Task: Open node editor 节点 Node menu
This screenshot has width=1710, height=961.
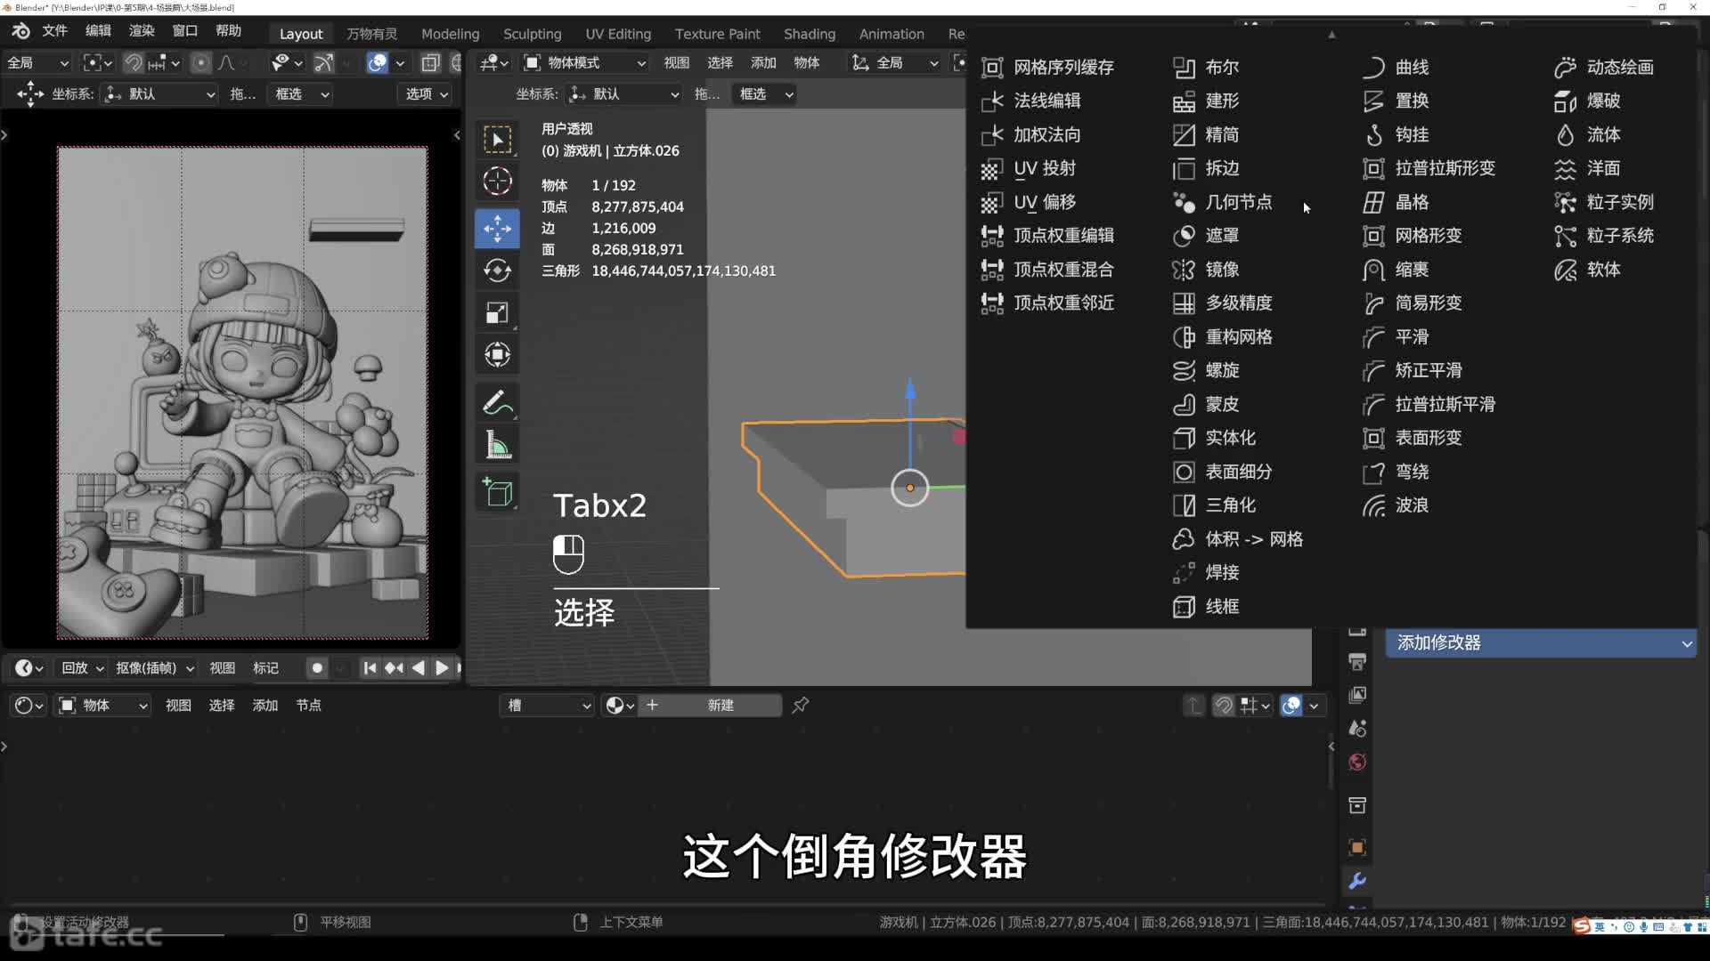Action: tap(308, 706)
